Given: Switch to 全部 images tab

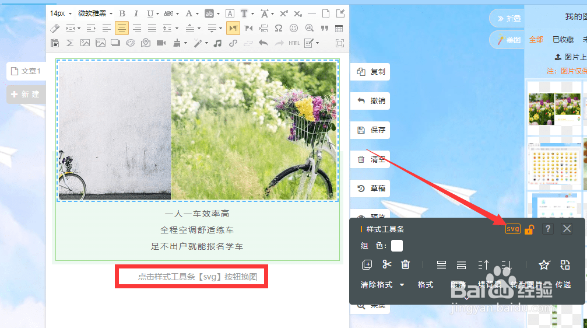Looking at the screenshot, I should (536, 39).
